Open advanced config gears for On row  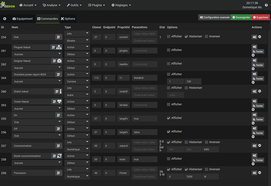pyautogui.click(x=255, y=115)
